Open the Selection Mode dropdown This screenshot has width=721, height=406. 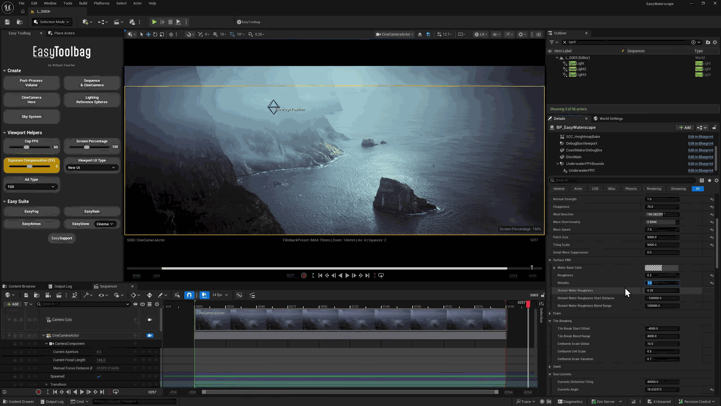52,22
